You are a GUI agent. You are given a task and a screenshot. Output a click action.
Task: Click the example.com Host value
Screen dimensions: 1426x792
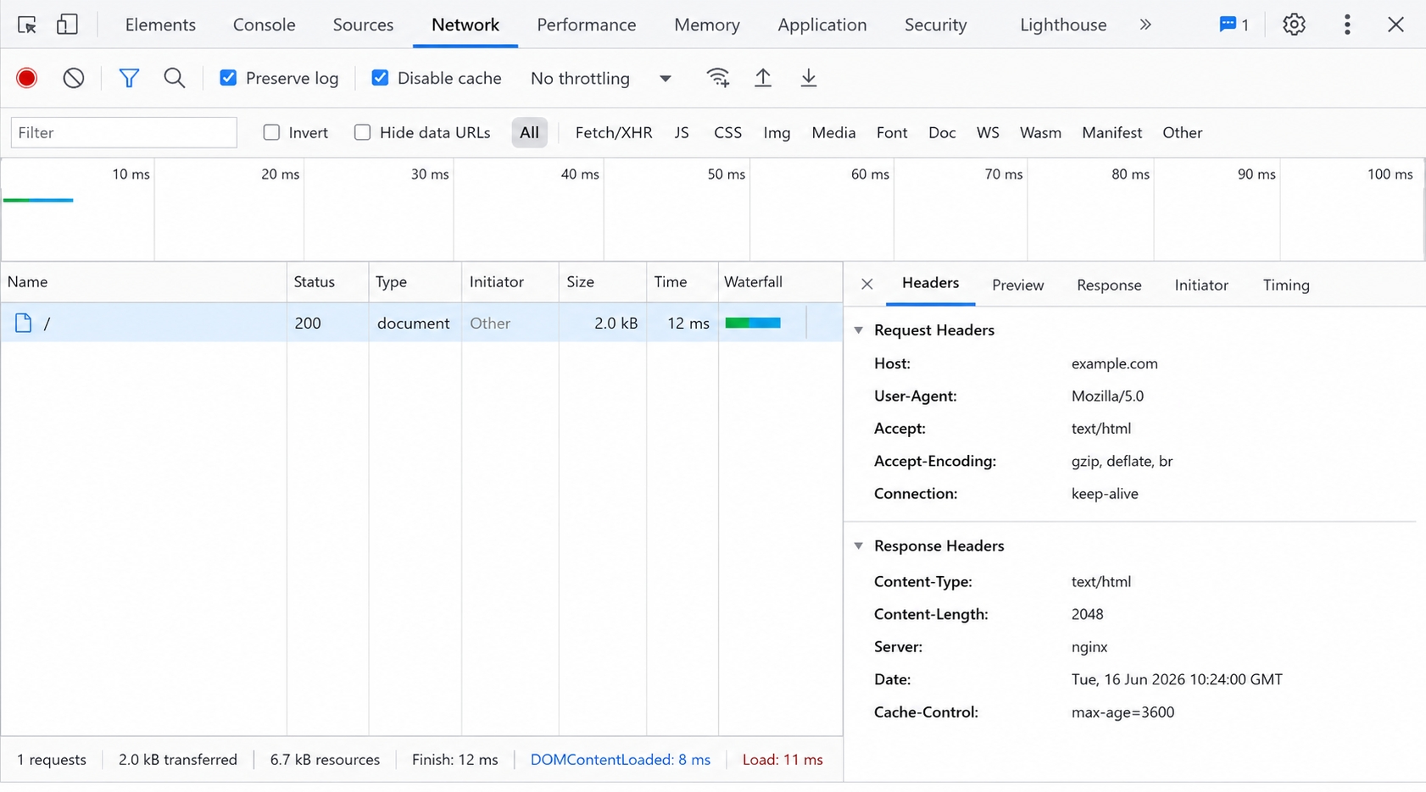(x=1114, y=363)
